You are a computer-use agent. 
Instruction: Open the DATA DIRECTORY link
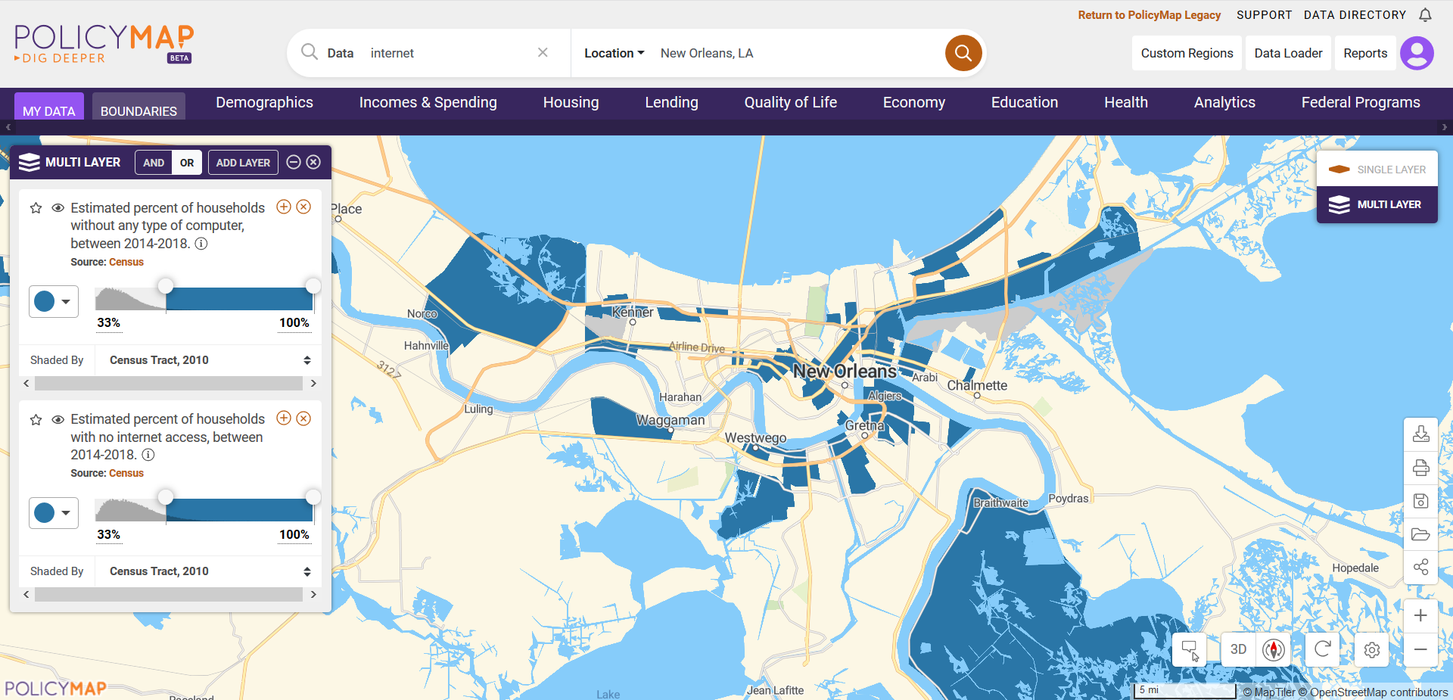coord(1355,15)
